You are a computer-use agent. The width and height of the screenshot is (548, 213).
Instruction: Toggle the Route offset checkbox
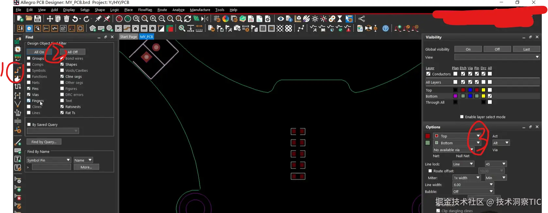(430, 171)
